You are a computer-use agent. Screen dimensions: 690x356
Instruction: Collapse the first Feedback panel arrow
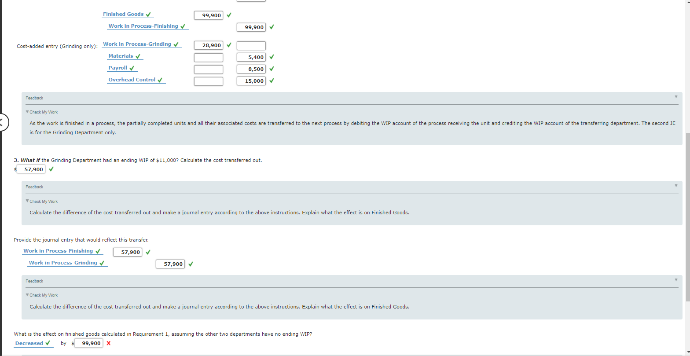pyautogui.click(x=676, y=97)
